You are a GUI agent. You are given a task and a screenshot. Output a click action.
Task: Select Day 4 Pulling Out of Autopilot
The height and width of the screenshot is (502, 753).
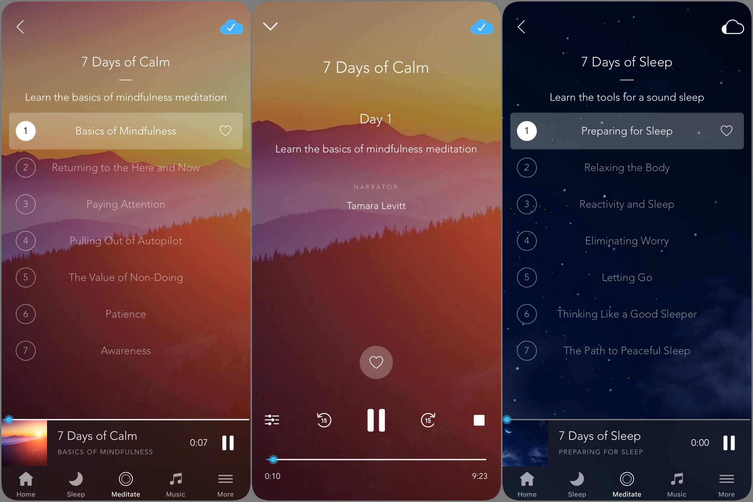[x=125, y=240]
